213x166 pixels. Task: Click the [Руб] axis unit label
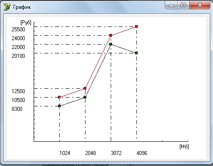point(26,23)
